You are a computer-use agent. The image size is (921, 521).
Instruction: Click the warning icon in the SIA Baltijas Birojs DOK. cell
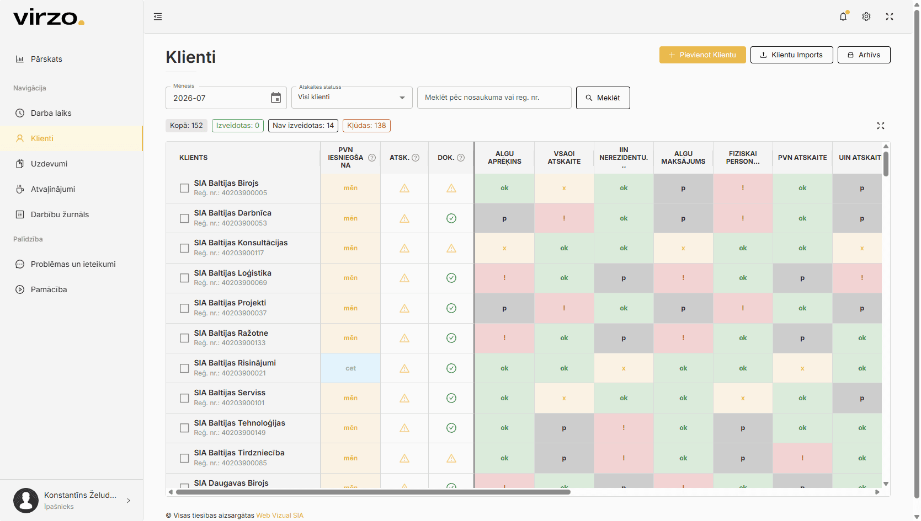coord(451,189)
